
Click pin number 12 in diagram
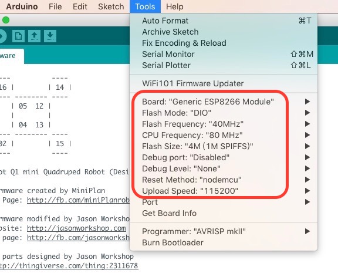pos(39,106)
